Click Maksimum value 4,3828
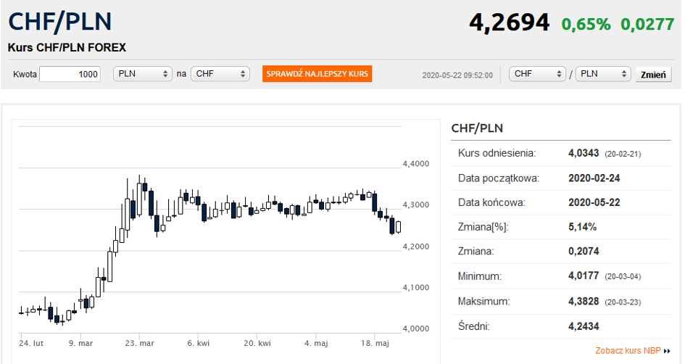 584,302
